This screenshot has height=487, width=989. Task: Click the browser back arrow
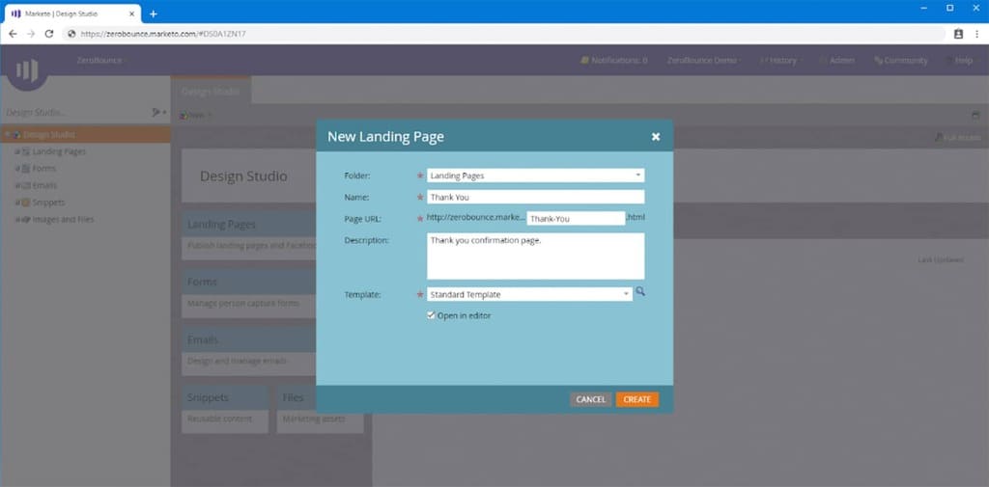[13, 34]
